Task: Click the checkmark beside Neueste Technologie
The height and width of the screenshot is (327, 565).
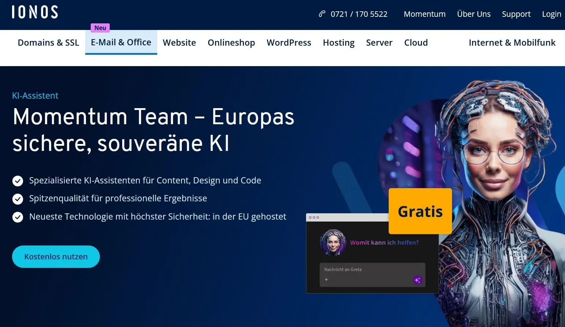Action: click(x=18, y=217)
